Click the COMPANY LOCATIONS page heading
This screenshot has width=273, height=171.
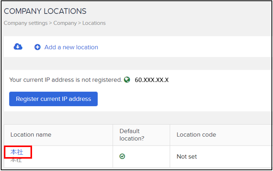pos(45,11)
